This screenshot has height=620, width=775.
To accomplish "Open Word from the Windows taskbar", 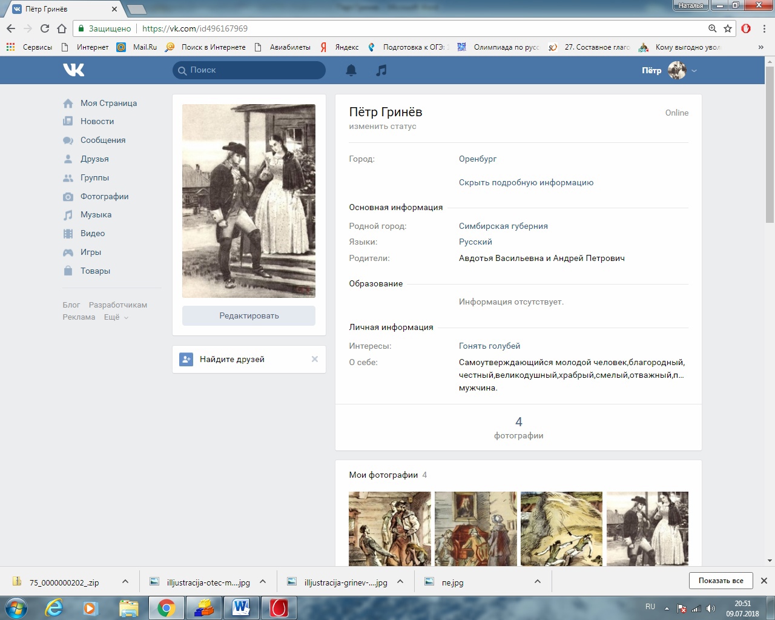I will point(241,607).
